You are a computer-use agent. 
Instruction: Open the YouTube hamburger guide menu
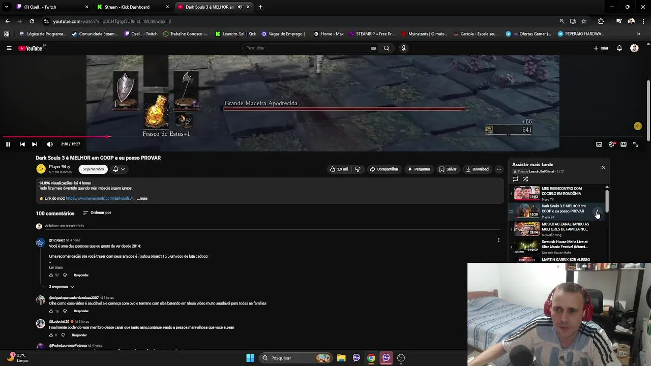(9, 48)
